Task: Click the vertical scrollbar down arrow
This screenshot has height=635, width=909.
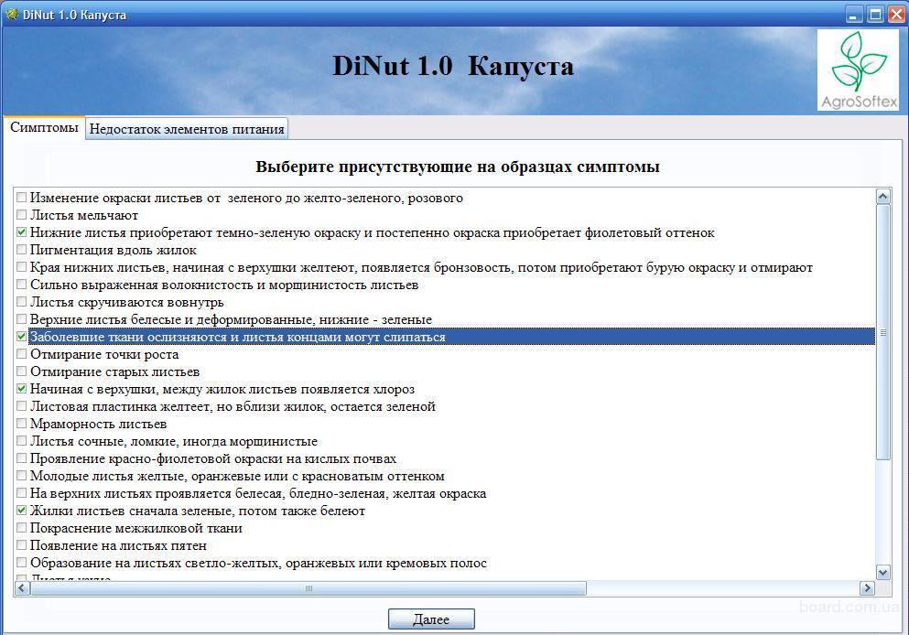Action: [882, 572]
